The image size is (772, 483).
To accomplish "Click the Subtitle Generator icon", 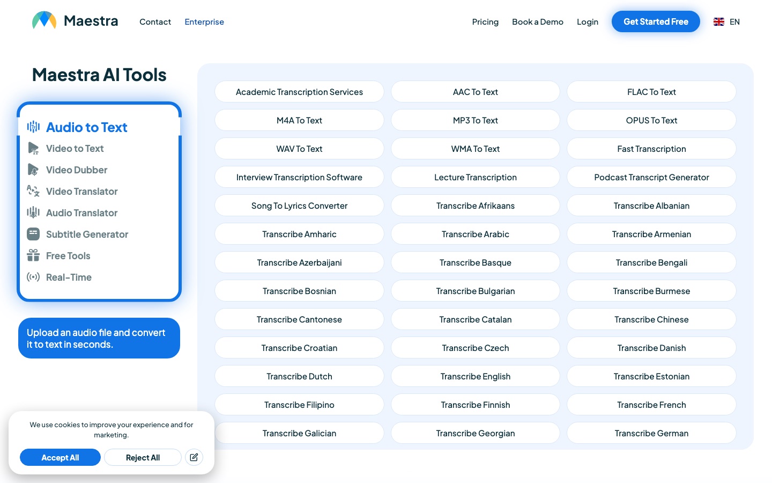I will (x=33, y=234).
